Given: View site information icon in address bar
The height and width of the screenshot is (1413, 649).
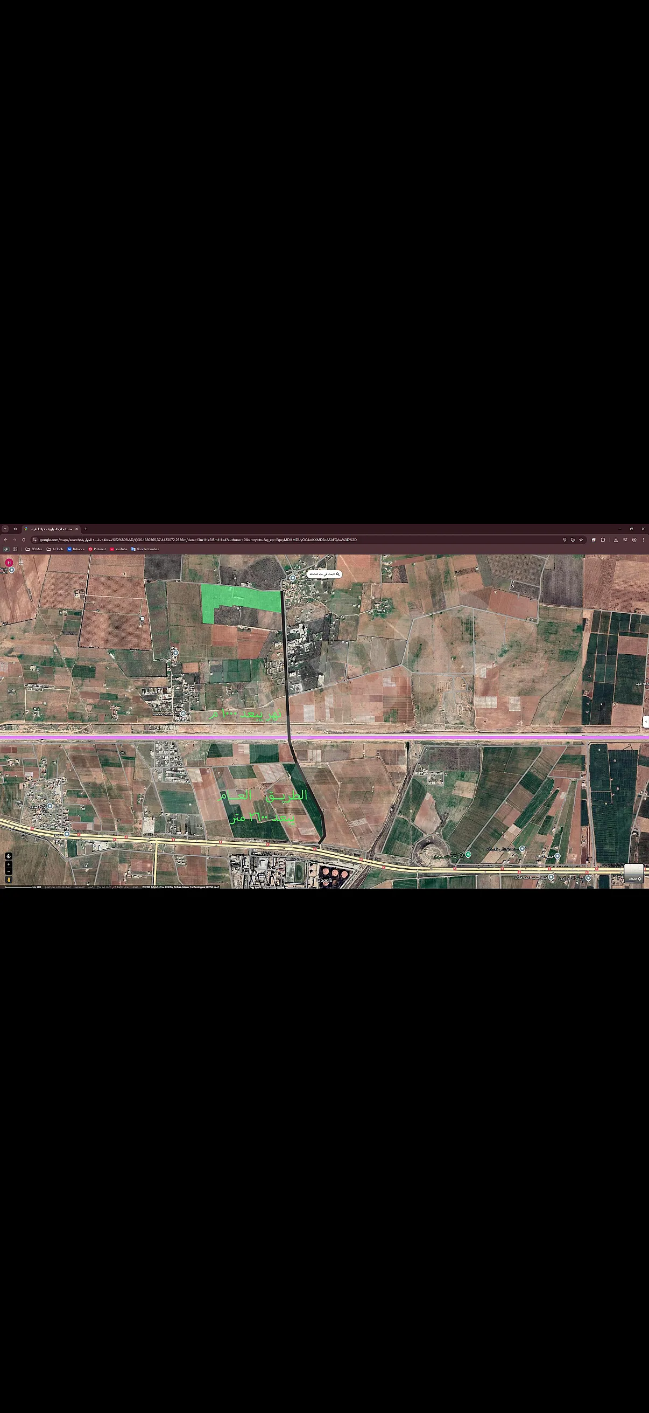Looking at the screenshot, I should tap(34, 540).
